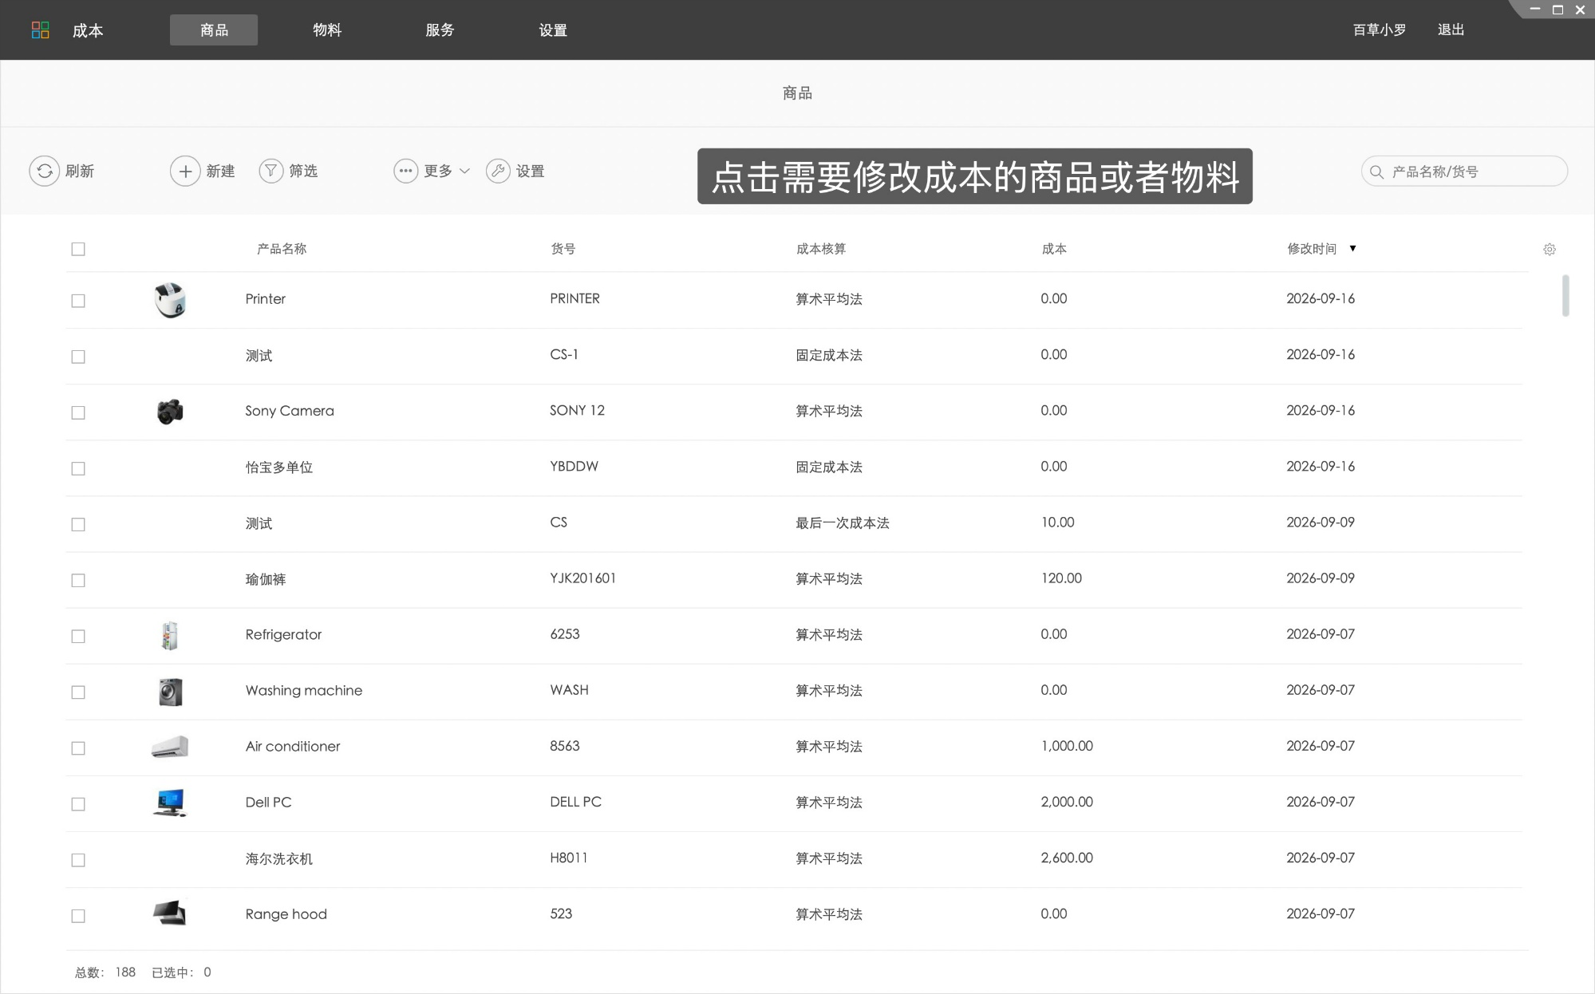
Task: Switch to the 商品 tab
Action: pyautogui.click(x=214, y=30)
